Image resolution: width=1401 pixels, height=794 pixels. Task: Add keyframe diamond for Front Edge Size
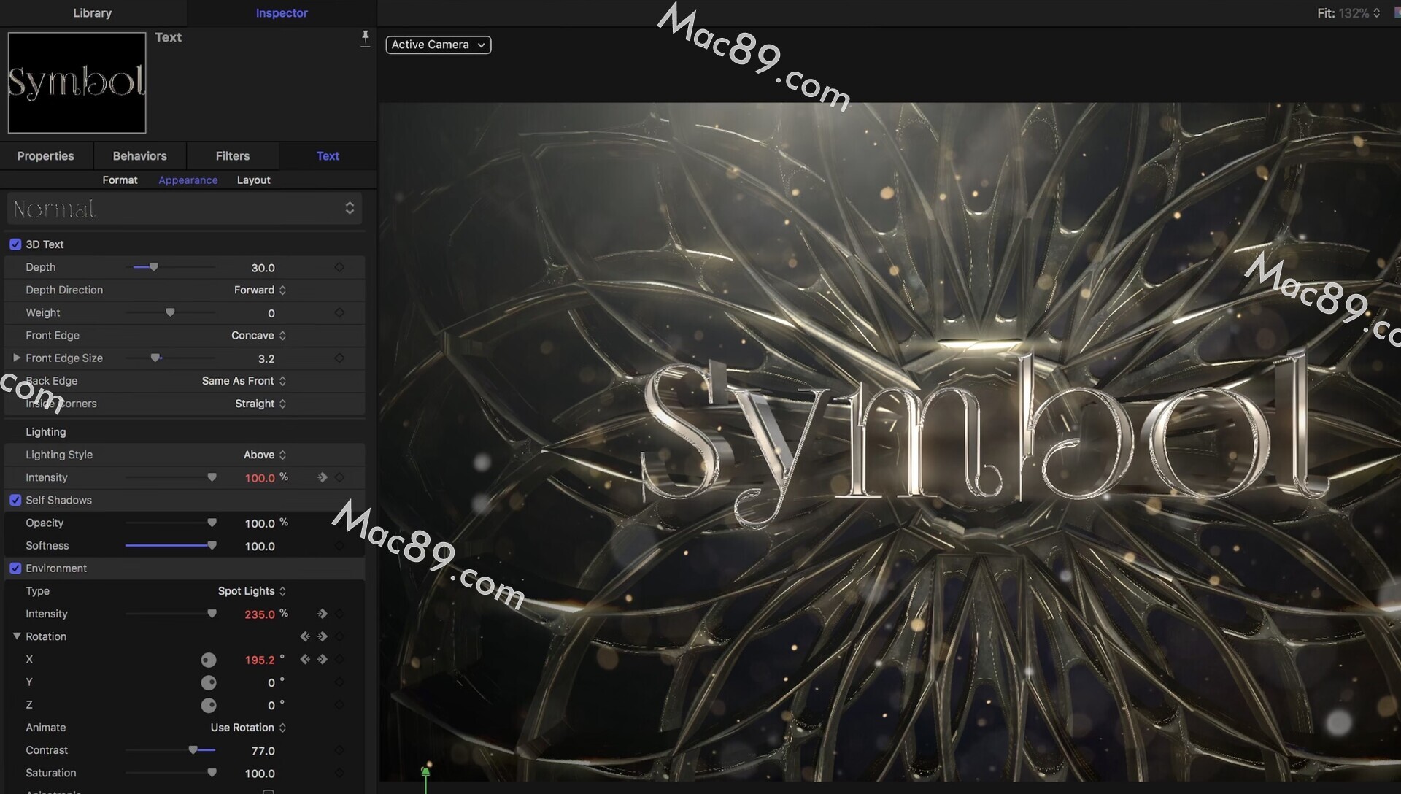pyautogui.click(x=339, y=358)
